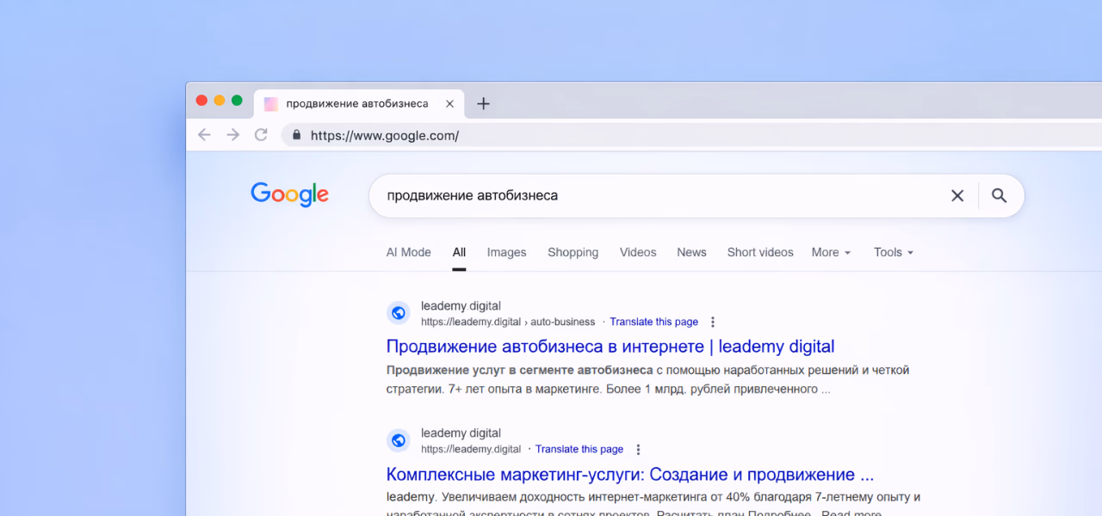Click inside the search input field
1102x516 pixels.
[x=603, y=195]
